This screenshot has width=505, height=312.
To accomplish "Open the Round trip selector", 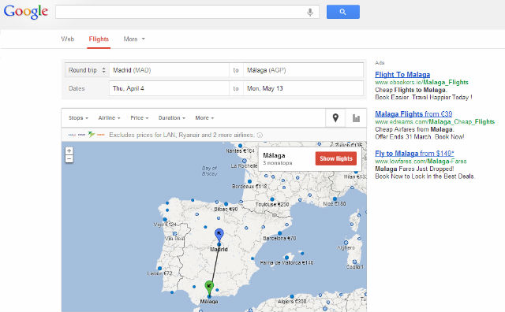I will coord(87,70).
